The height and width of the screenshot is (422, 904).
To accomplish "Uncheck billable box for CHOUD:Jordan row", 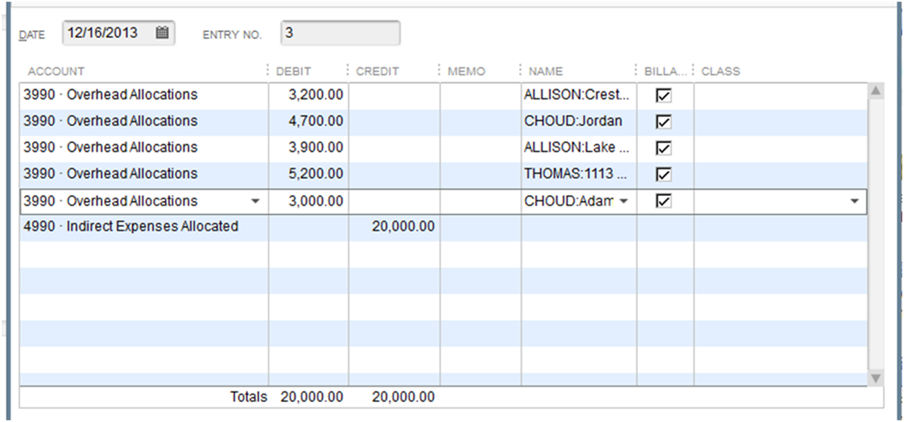I will coord(664,122).
